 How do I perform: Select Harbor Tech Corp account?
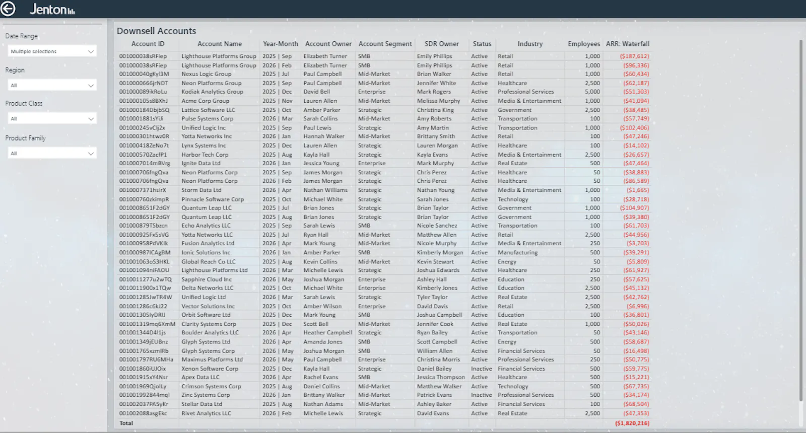point(205,155)
